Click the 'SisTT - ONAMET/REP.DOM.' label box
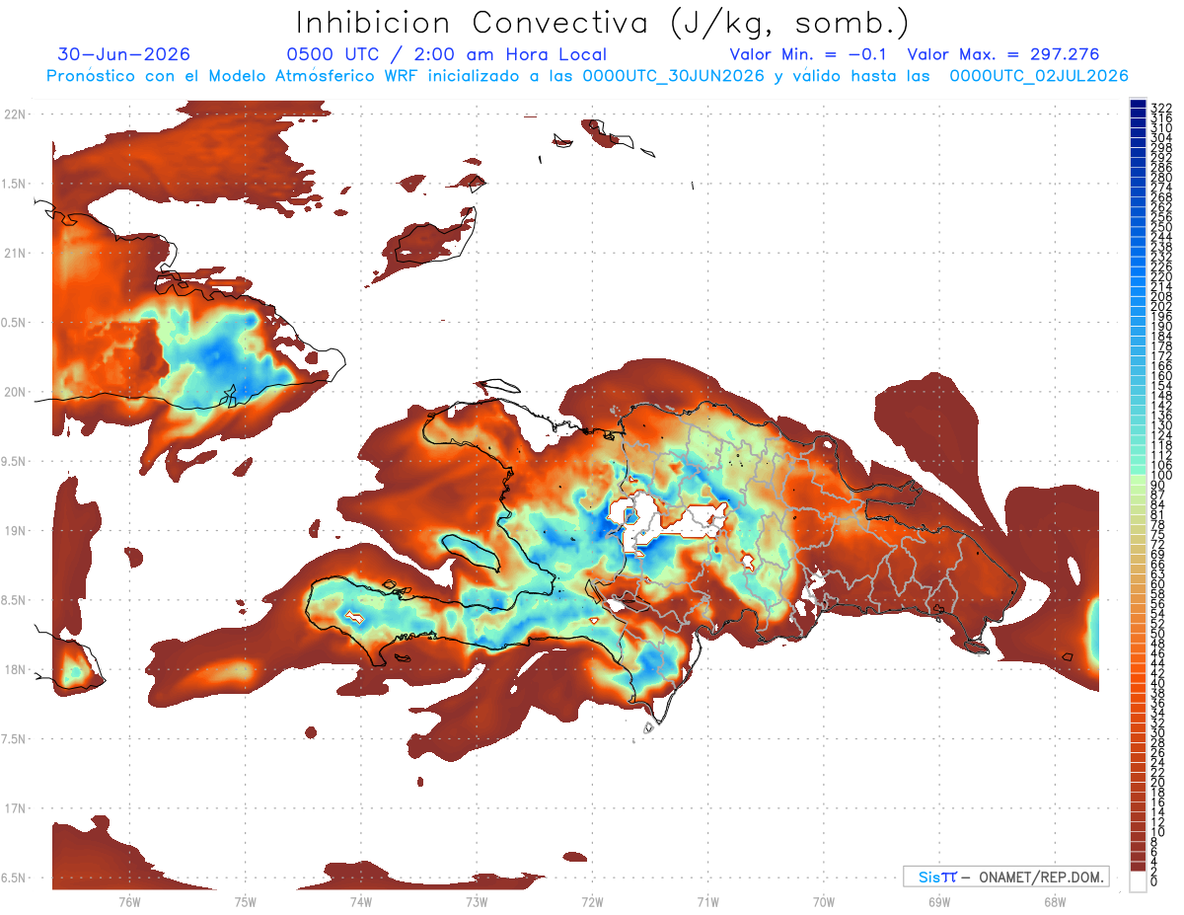 1005,877
